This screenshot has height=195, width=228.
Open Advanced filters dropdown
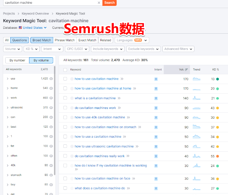coord(178,49)
